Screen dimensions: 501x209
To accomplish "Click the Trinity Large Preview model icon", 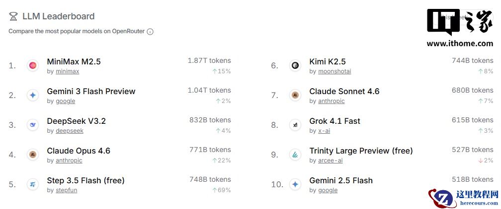I will pyautogui.click(x=295, y=155).
